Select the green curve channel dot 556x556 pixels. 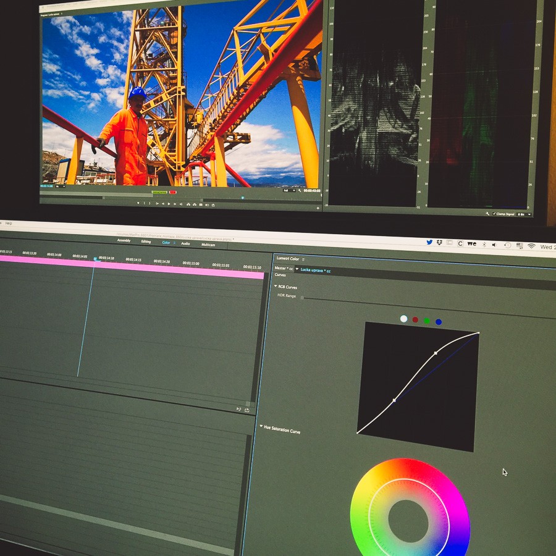(x=427, y=321)
